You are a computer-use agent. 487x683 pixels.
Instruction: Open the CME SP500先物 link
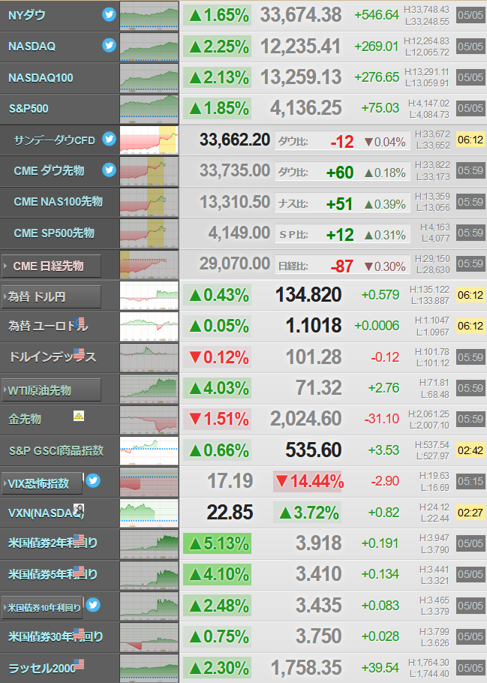pos(54,233)
